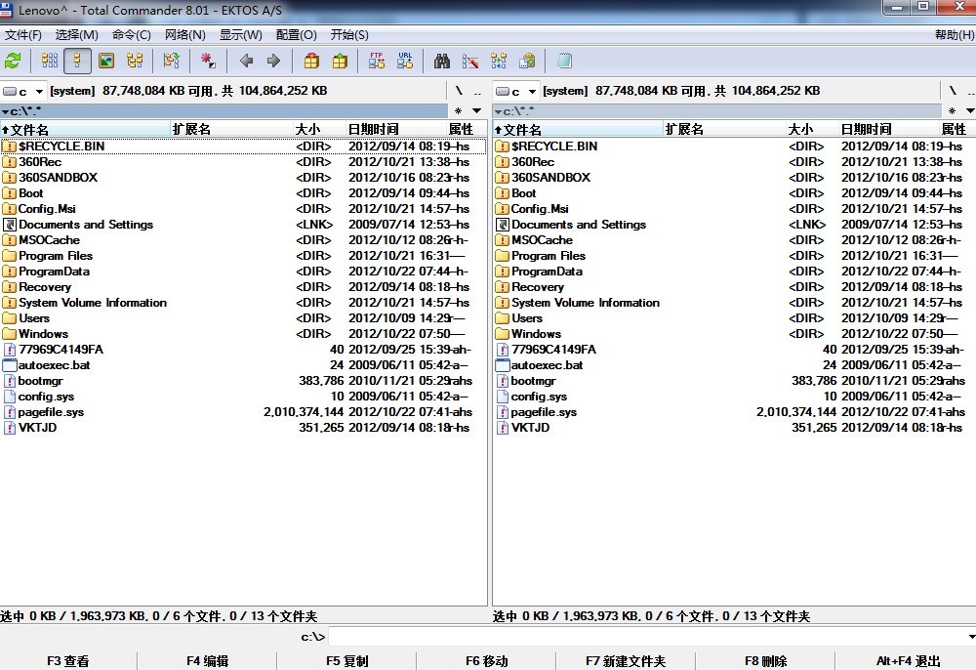Click the F5 复制 button
This screenshot has height=670, width=976.
[347, 660]
